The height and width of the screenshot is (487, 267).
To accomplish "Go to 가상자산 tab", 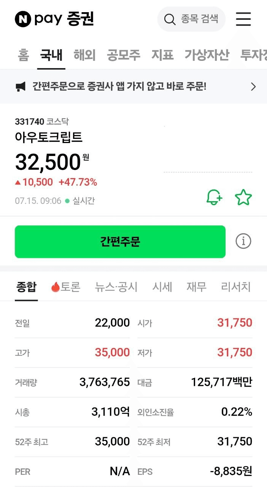I will [207, 55].
